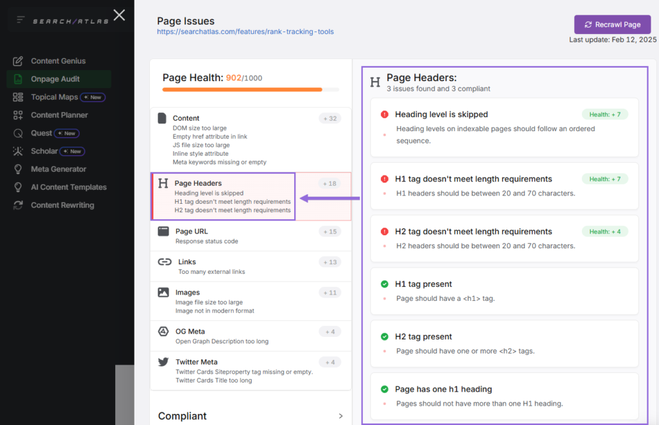Click the Page Headers H icon in list

pyautogui.click(x=163, y=183)
